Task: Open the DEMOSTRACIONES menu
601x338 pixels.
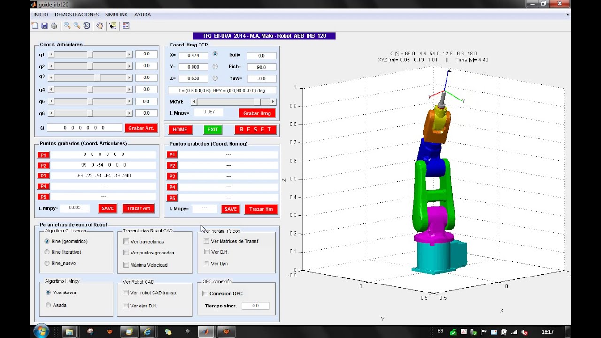Action: (77, 15)
